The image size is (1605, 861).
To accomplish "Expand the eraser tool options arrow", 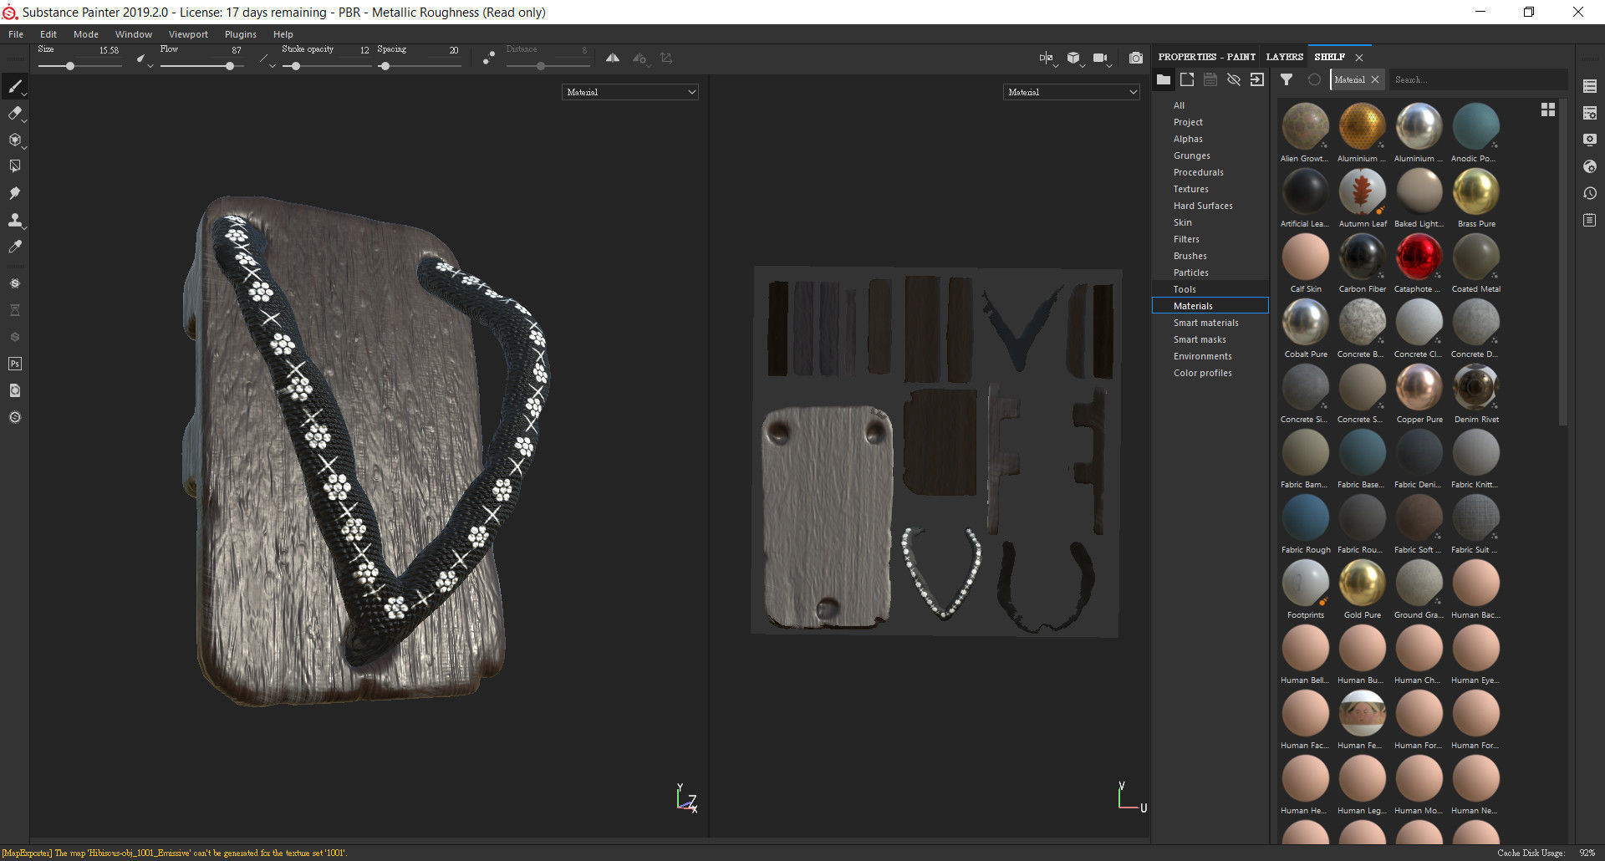I will pyautogui.click(x=25, y=121).
